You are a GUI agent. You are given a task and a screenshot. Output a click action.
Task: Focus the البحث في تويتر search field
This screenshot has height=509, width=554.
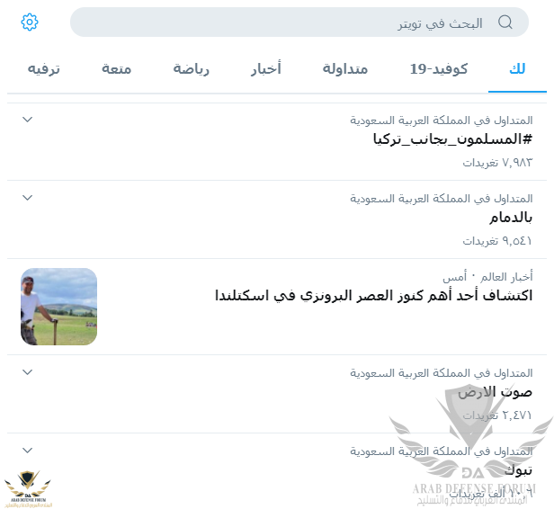pyautogui.click(x=299, y=22)
